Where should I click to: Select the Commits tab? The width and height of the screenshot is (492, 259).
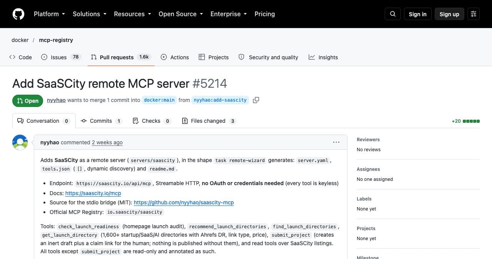tap(101, 121)
